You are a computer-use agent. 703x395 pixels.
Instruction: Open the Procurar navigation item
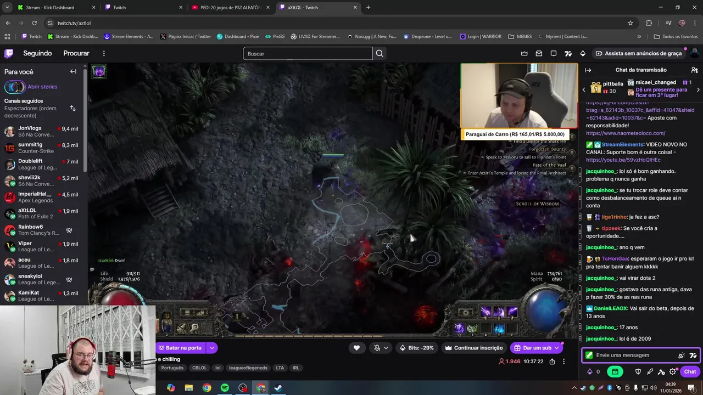[x=76, y=53]
